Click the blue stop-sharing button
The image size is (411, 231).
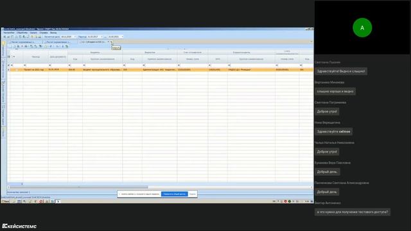(x=174, y=194)
